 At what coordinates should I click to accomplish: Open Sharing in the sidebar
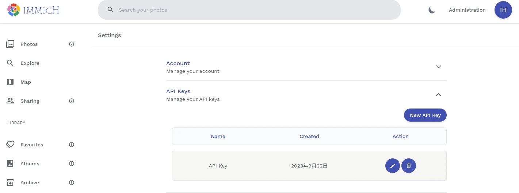pyautogui.click(x=30, y=101)
